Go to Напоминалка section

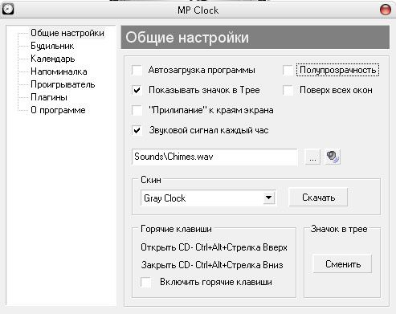59,71
